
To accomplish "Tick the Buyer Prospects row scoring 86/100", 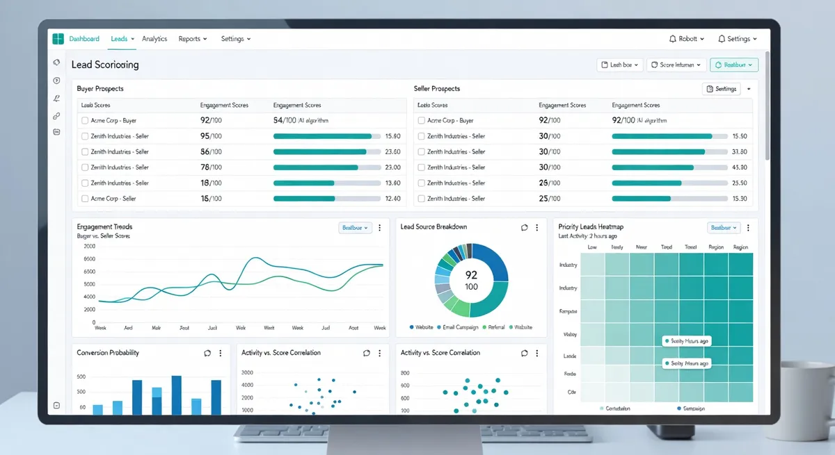I will coord(85,151).
